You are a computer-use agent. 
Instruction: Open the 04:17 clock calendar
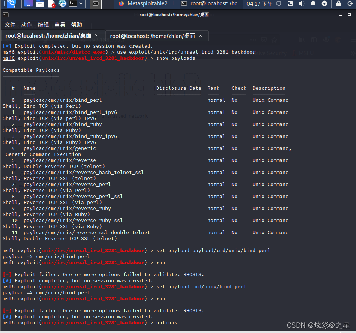coord(260,4)
